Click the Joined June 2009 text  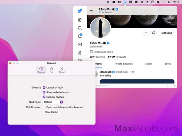[103, 52]
